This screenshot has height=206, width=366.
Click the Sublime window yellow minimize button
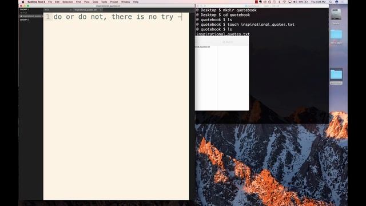[x=25, y=6]
